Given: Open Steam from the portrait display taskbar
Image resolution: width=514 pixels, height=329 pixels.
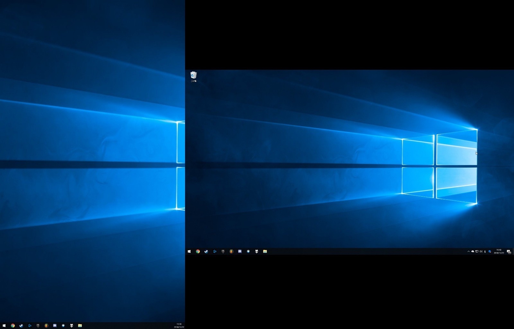Looking at the screenshot, I should click(21, 325).
